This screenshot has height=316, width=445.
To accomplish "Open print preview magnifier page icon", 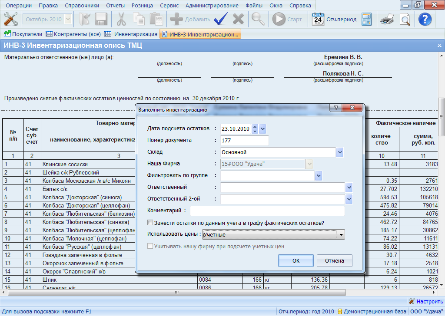I will click(405, 19).
